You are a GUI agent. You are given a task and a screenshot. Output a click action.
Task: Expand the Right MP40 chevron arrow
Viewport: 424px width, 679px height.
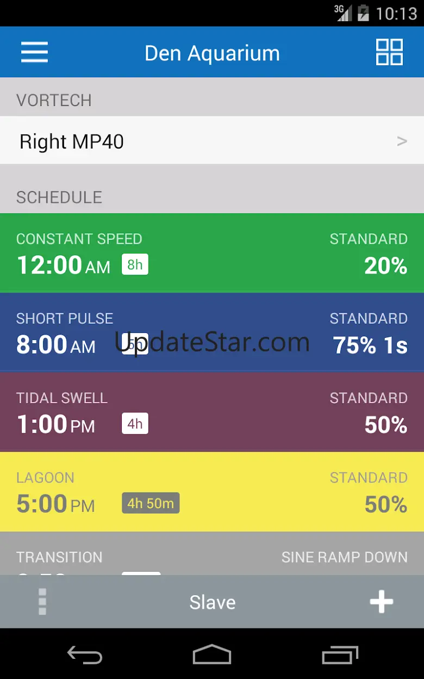click(402, 141)
